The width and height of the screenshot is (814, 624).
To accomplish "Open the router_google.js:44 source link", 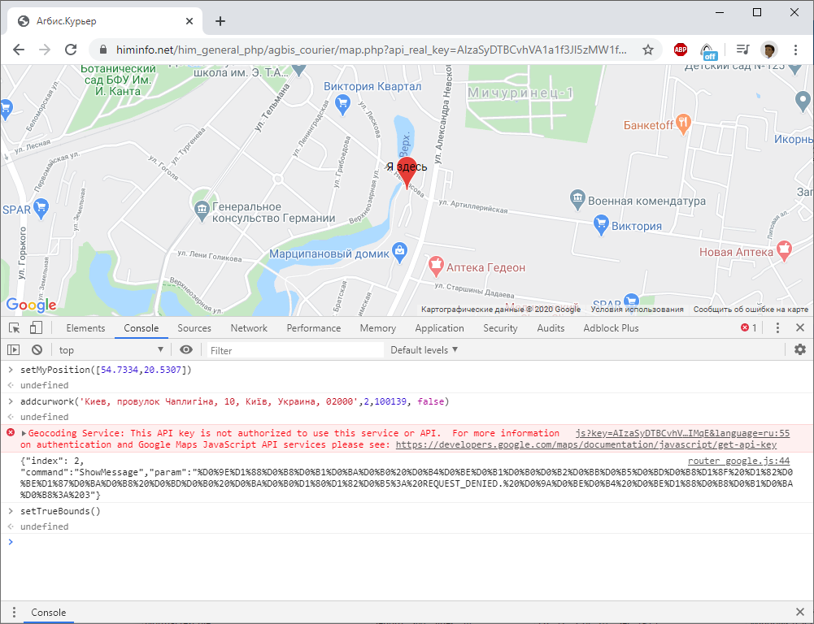I will [738, 461].
